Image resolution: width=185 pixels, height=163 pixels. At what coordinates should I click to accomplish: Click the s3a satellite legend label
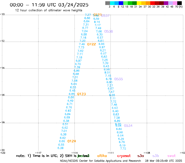pyautogui.click(x=140, y=156)
